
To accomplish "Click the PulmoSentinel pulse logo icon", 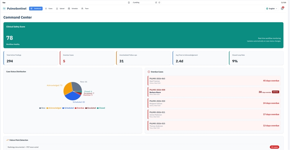I will pyautogui.click(x=4, y=9).
